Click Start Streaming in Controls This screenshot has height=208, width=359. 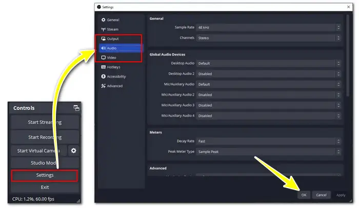[45, 122]
